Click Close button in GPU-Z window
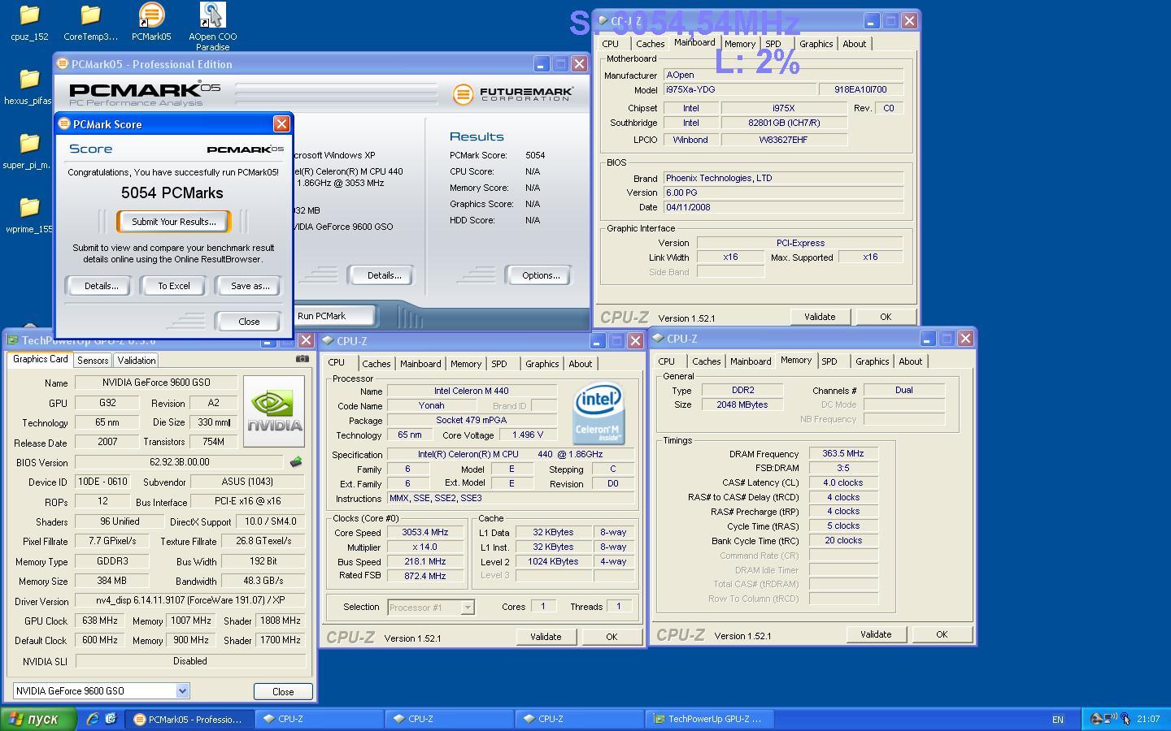Screen dimensions: 1171x731 click(x=283, y=692)
